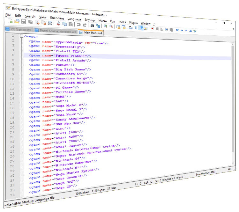Click the scrollbar down arrow

pyautogui.click(x=233, y=163)
